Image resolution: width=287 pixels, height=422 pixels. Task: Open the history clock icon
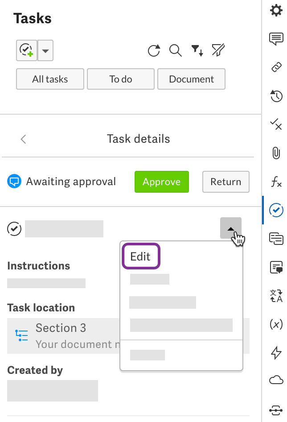[x=276, y=95]
